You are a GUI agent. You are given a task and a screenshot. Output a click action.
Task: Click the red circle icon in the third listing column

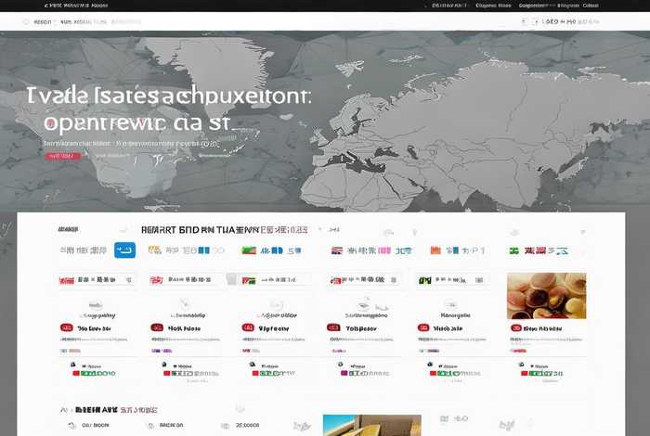247,327
